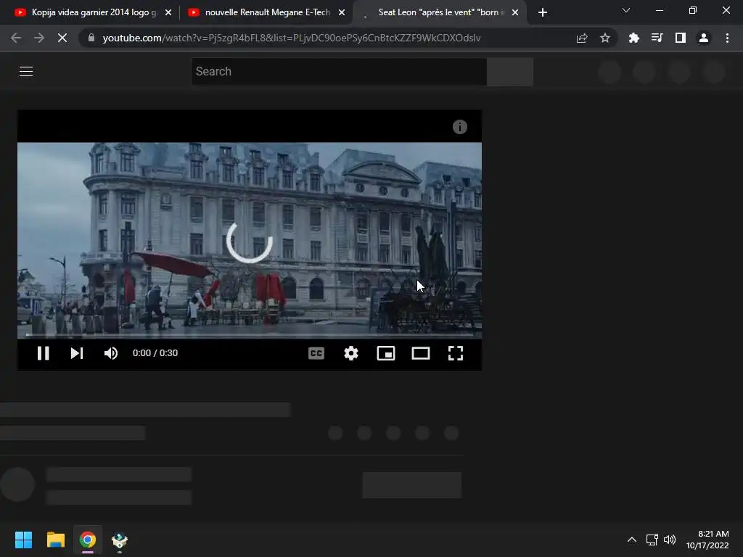This screenshot has width=743, height=557.
Task: Select the Seat Leon après le vent tab
Action: 438,12
